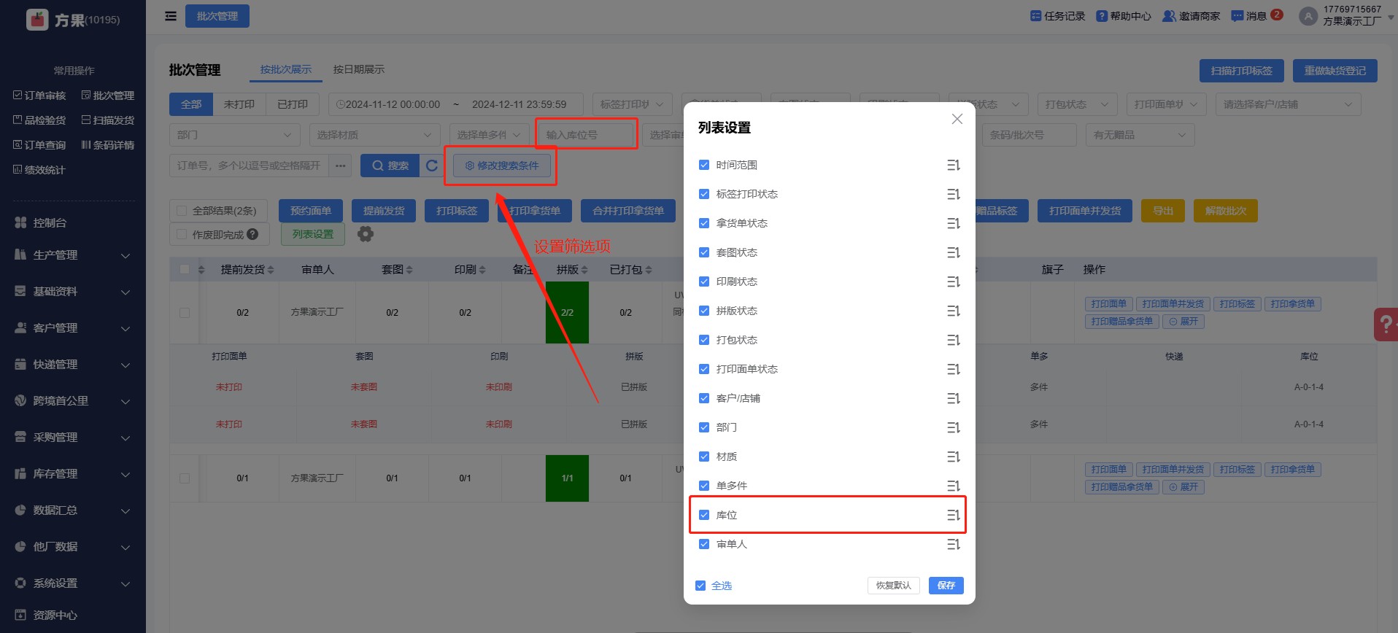Uncheck the 单多件 checkbox
Viewport: 1398px width, 633px height.
(x=704, y=486)
